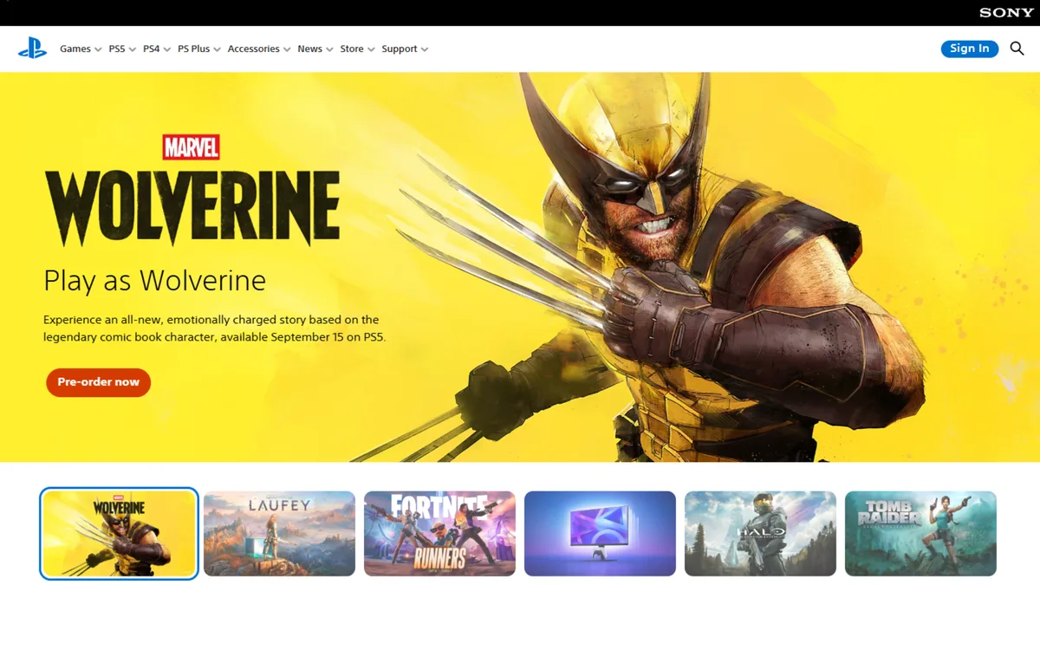Open the search magnifier icon
Viewport: 1040px width, 650px height.
point(1017,49)
